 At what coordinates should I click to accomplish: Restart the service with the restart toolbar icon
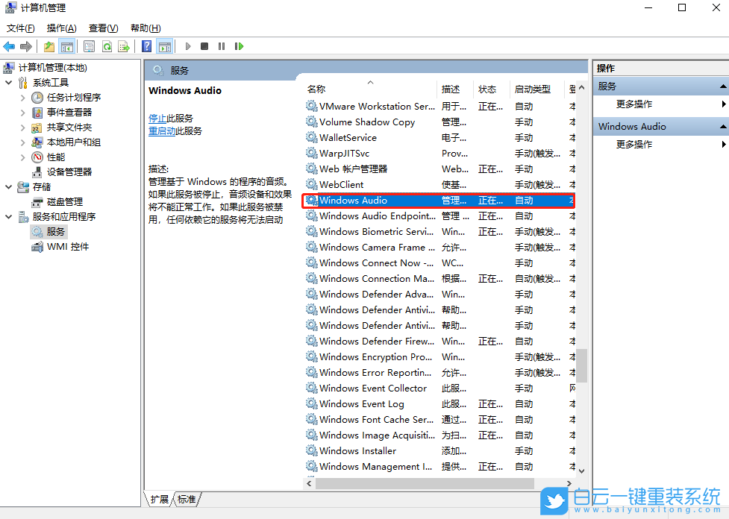click(238, 45)
